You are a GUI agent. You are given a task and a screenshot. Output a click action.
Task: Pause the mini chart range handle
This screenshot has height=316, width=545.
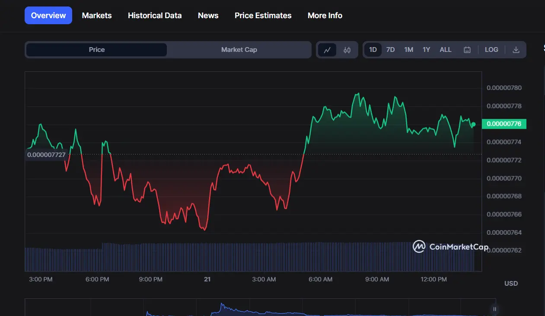click(495, 309)
